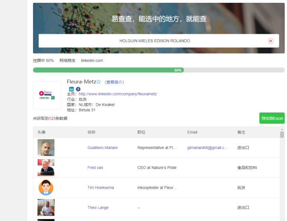
Task: Open the Fleura-Metz Facebook icon
Action: (78, 89)
